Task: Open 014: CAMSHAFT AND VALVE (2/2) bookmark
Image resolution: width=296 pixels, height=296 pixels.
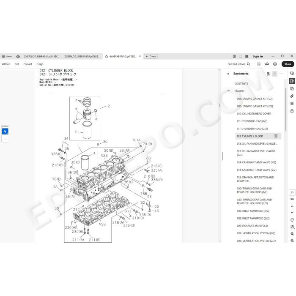Action: 257,170
